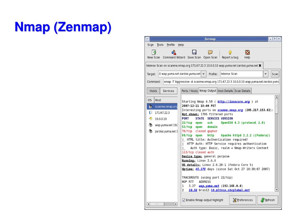Click the Host column header

pos(166,100)
